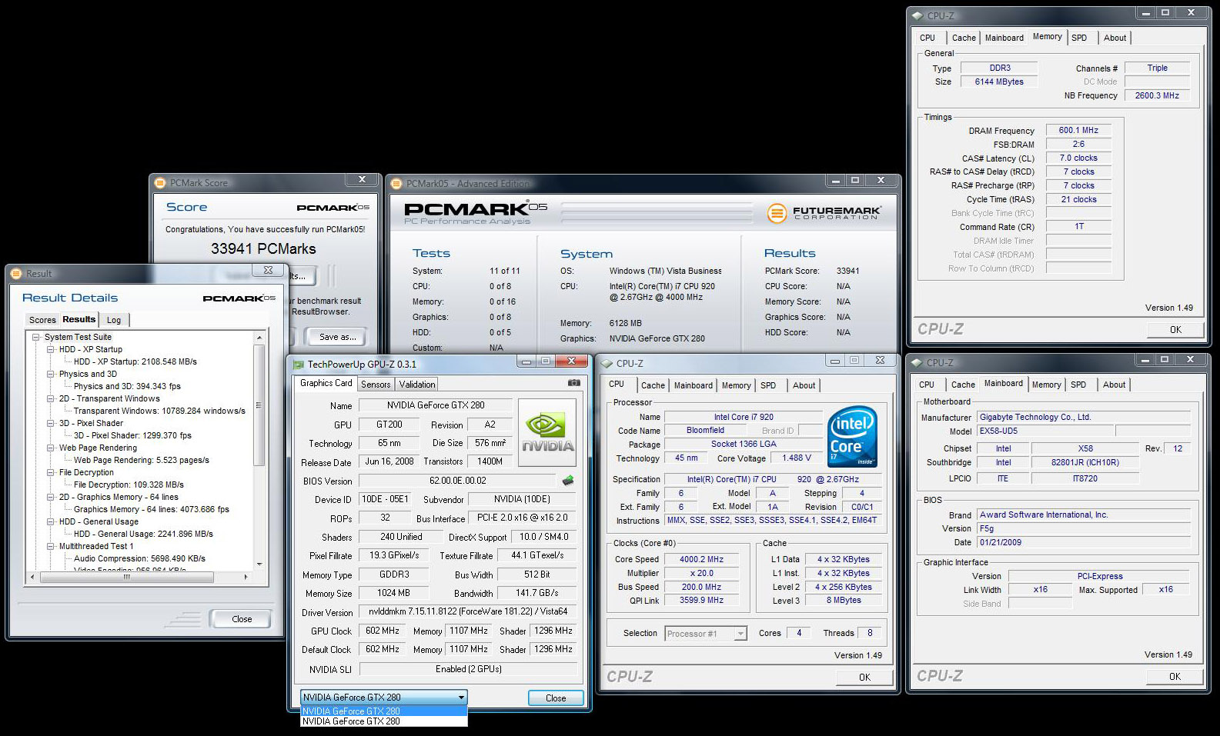Click the Channels # value Triple
Image resolution: width=1220 pixels, height=736 pixels.
[x=1157, y=68]
